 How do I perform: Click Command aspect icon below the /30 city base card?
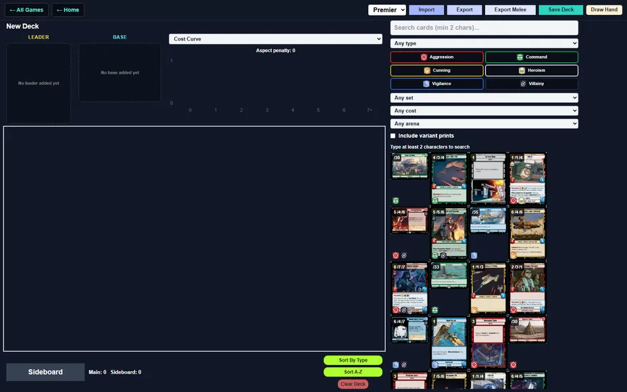(x=395, y=201)
